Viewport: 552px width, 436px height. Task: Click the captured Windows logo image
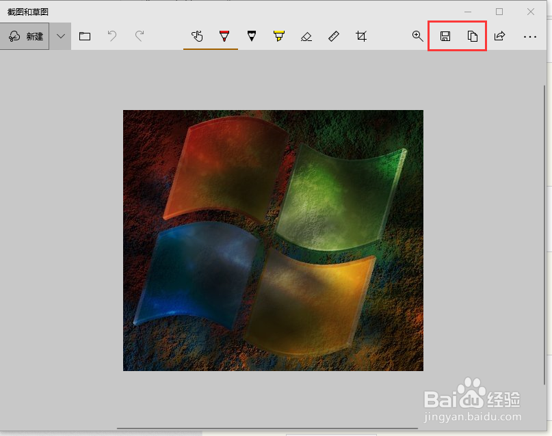point(273,241)
